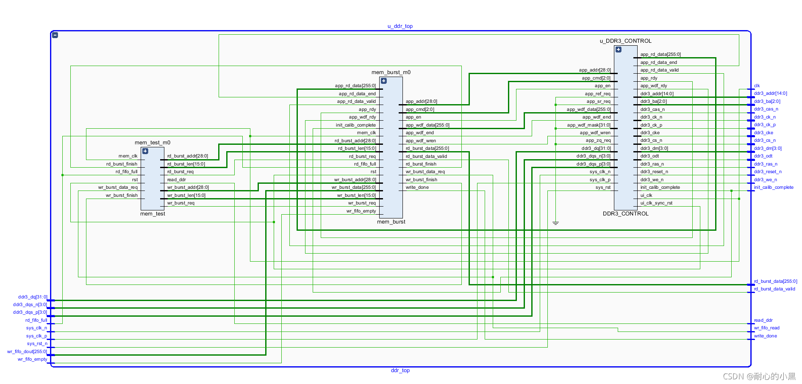802x384 pixels.
Task: Select the mem_burst module name label
Action: tap(391, 222)
